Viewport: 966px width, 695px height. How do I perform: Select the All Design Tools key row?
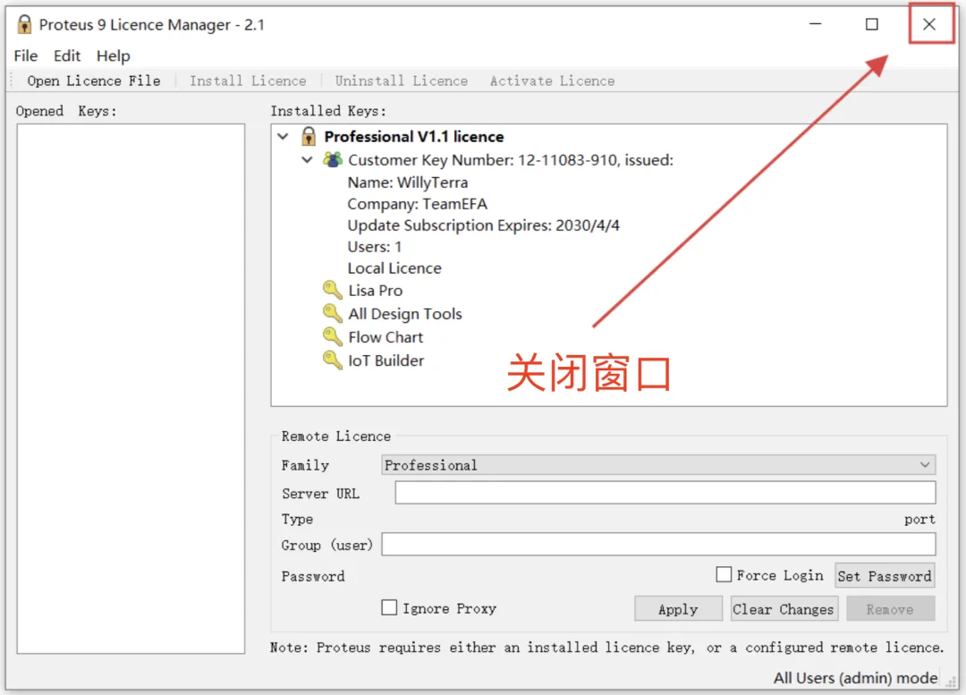pyautogui.click(x=405, y=314)
